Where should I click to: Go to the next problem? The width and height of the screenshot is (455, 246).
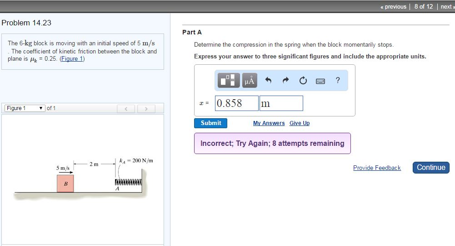(446, 6)
